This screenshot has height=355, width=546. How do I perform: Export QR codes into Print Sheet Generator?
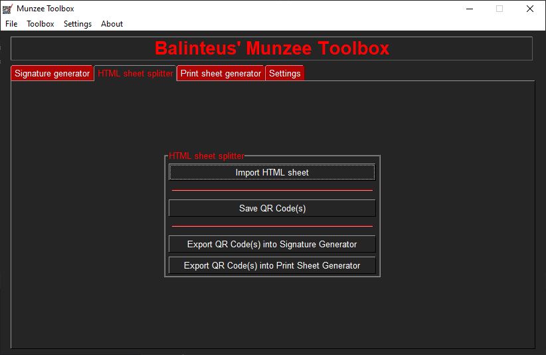272,265
